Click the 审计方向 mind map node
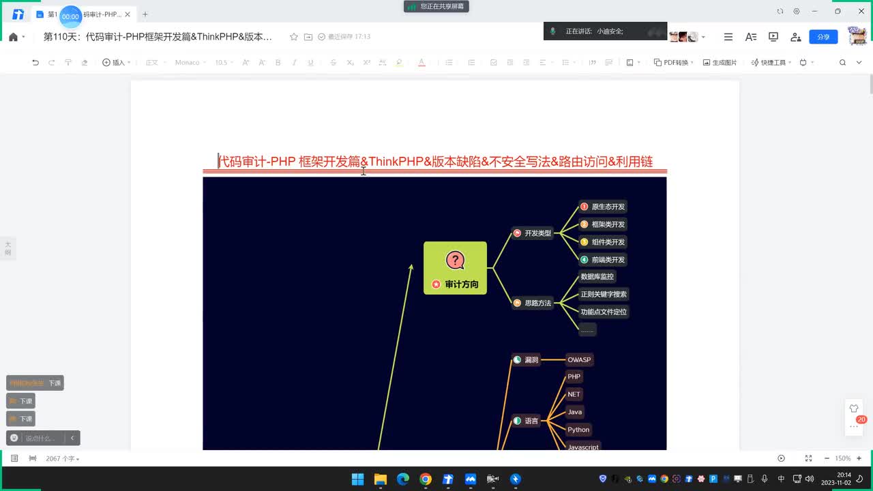The image size is (873, 491). coord(455,268)
